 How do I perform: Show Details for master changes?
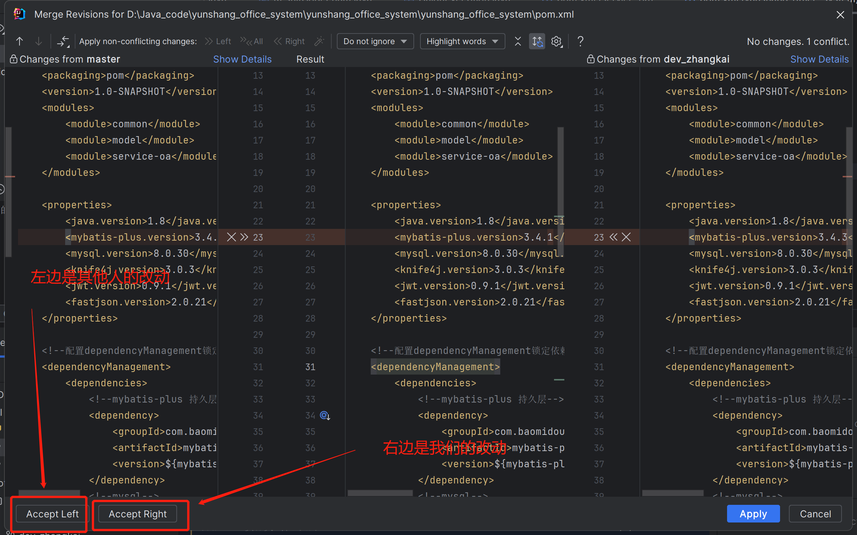(242, 59)
